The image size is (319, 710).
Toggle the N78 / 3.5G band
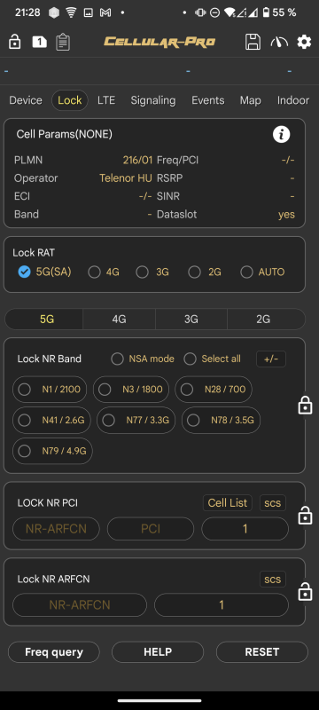tap(221, 420)
